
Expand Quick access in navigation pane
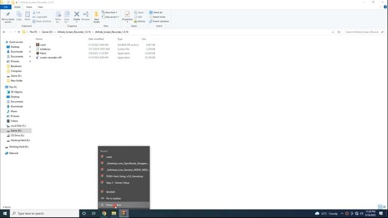coord(16,42)
